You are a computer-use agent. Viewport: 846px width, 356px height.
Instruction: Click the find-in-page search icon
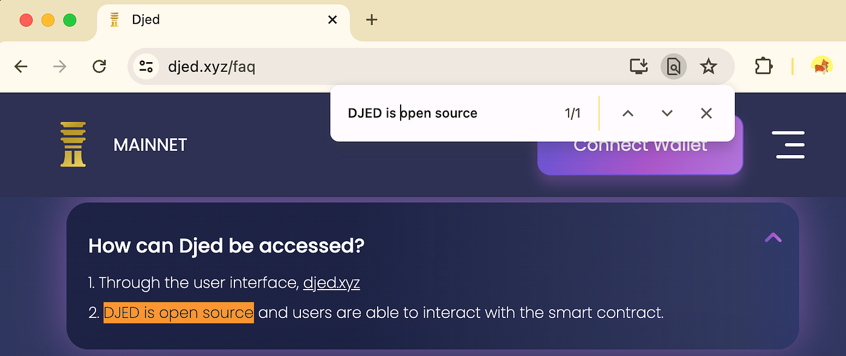pos(674,66)
